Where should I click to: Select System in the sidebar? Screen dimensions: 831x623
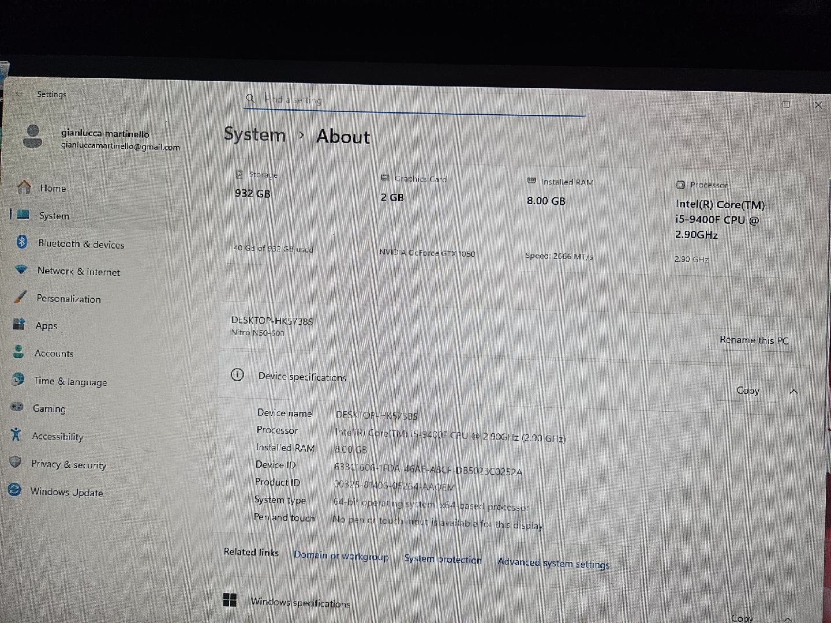click(x=54, y=216)
